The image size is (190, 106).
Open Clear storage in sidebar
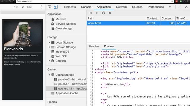64,29
